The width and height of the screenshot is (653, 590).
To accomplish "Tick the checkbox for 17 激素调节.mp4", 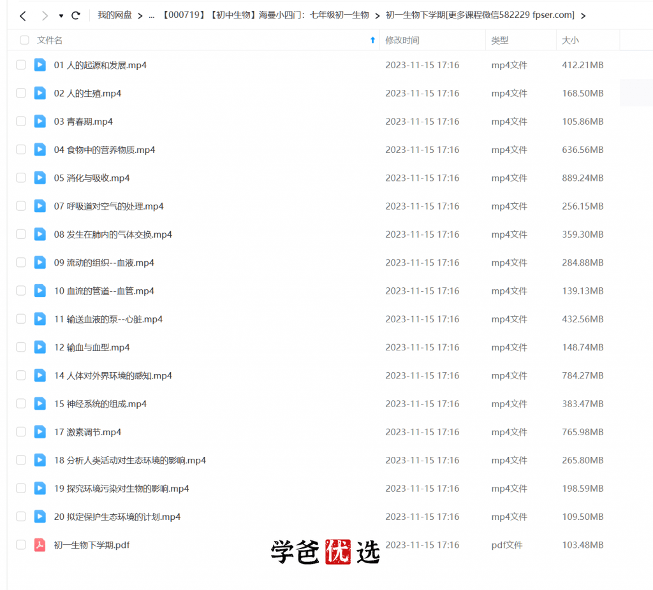I will (21, 433).
